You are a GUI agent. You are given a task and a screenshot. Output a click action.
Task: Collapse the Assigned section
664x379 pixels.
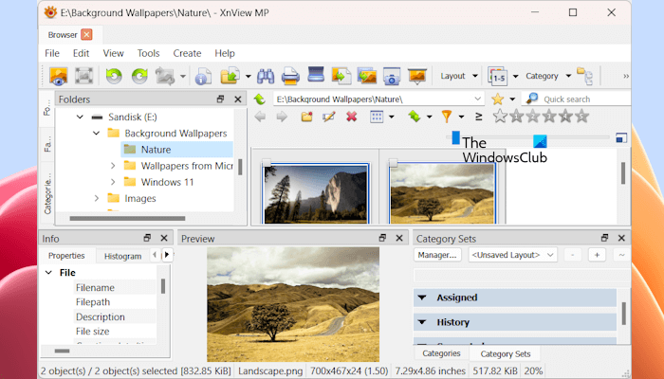coord(422,298)
